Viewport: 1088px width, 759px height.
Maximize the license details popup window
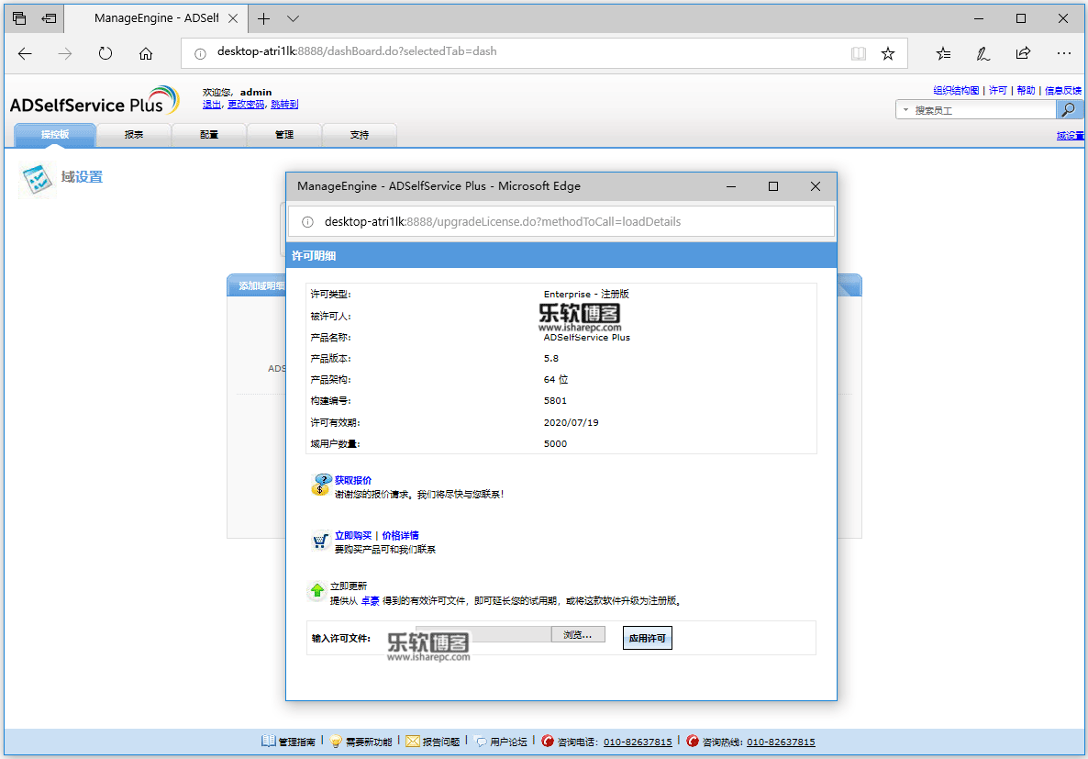pyautogui.click(x=773, y=186)
